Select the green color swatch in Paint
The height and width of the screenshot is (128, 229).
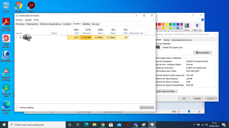pyautogui.click(x=170, y=25)
